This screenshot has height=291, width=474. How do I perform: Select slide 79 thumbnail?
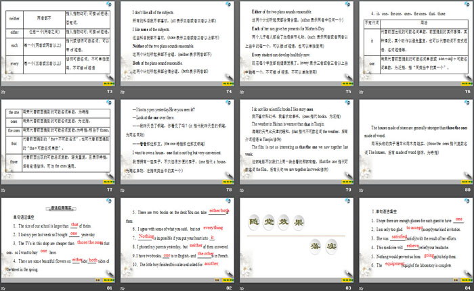pyautogui.click(x=297, y=142)
